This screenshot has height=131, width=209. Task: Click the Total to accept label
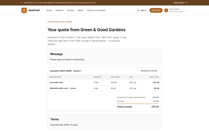click(x=124, y=107)
